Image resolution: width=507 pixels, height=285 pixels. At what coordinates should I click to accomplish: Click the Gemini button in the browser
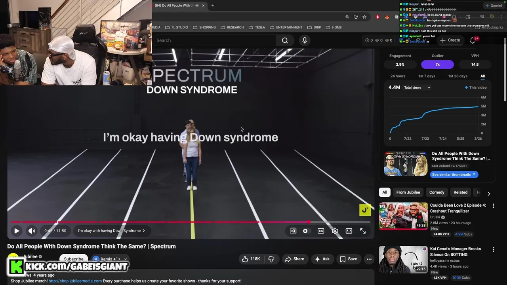click(494, 6)
